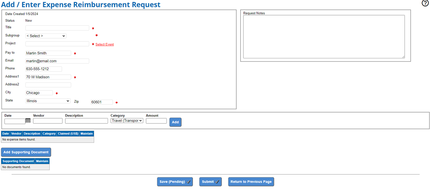
Task: Return to Previous Page
Action: click(x=251, y=182)
